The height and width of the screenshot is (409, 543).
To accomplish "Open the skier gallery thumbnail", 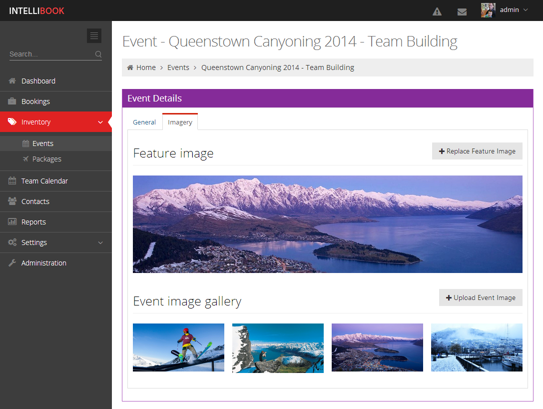I will pos(179,347).
